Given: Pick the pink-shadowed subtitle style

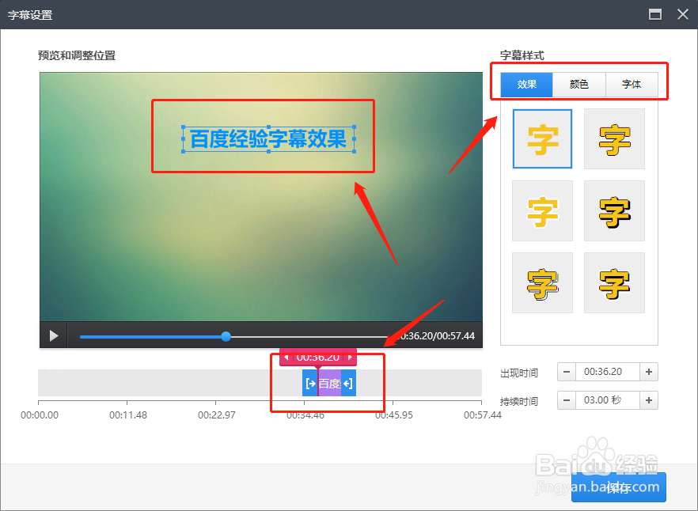Looking at the screenshot, I should [x=542, y=282].
